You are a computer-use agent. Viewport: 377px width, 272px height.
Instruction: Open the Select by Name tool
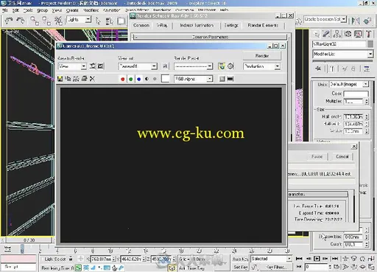(109, 21)
